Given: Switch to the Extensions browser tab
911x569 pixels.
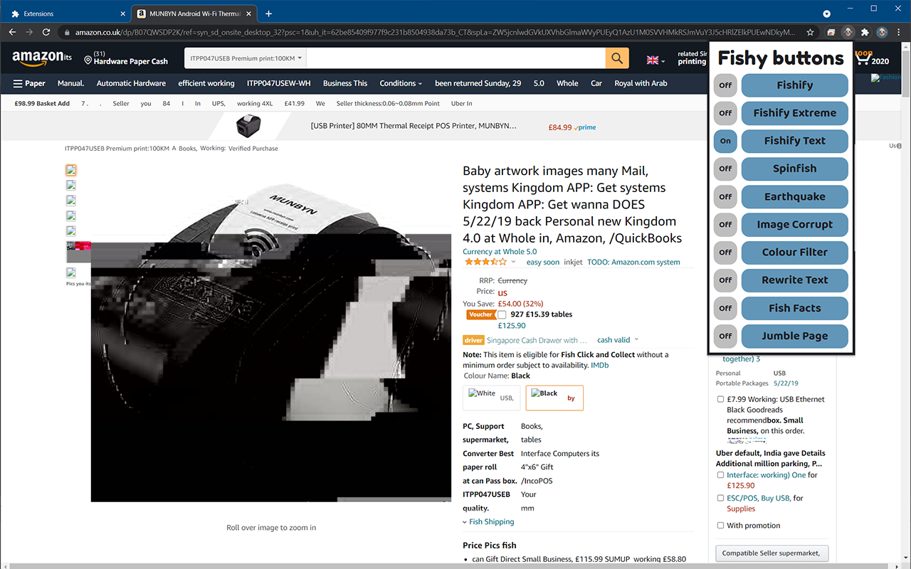Looking at the screenshot, I should [68, 14].
